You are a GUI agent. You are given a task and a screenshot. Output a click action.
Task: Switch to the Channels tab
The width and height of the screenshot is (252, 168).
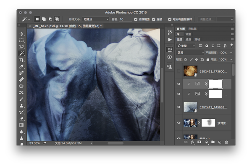point(188,39)
